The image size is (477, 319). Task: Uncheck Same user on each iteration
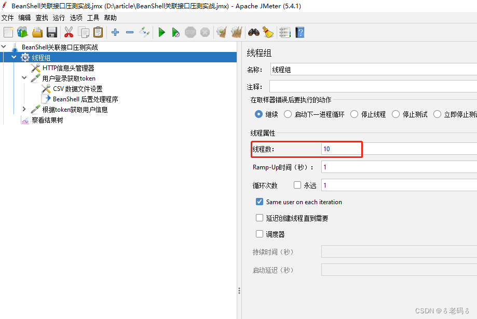(260, 202)
